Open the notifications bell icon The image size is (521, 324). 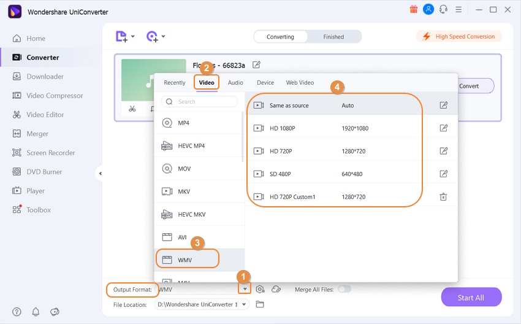tap(36, 312)
